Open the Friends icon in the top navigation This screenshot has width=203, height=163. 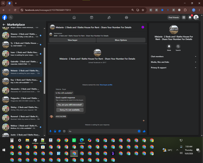pyautogui.click(x=109, y=18)
